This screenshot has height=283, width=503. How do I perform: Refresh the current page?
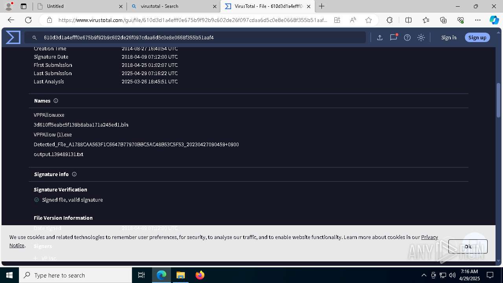click(x=28, y=20)
